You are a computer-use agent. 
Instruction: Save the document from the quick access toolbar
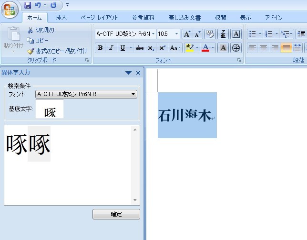28,5
